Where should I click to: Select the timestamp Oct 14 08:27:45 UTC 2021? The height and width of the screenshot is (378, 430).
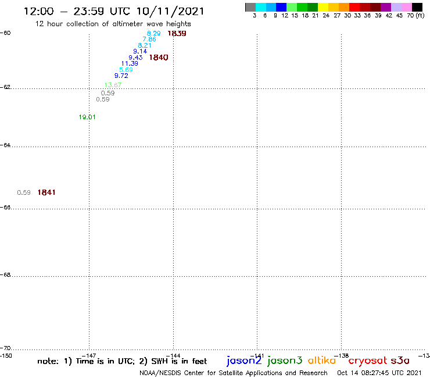pyautogui.click(x=379, y=373)
